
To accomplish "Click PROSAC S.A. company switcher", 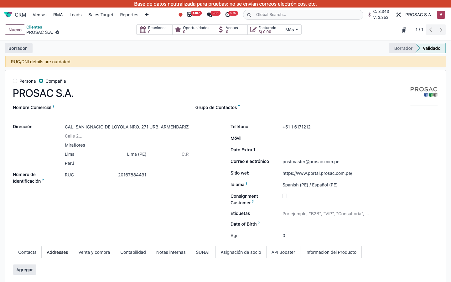I will 419,15.
